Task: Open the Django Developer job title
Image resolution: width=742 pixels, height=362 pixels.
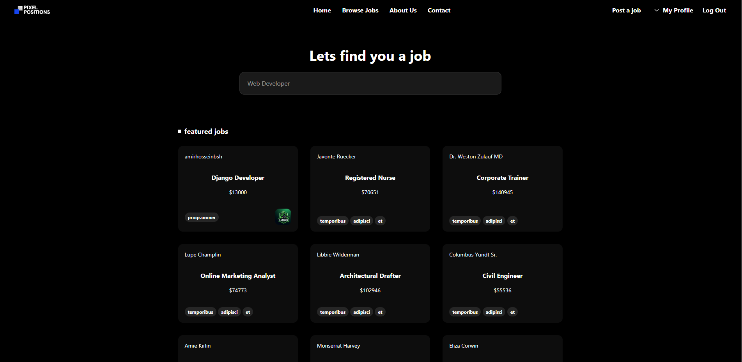Action: point(238,178)
